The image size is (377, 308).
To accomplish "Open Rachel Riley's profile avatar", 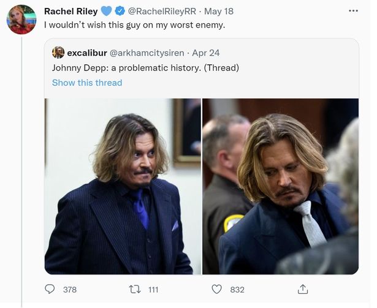I will pos(21,19).
